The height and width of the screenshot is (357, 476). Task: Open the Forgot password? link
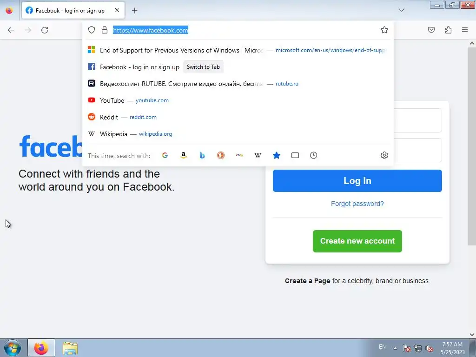(357, 204)
